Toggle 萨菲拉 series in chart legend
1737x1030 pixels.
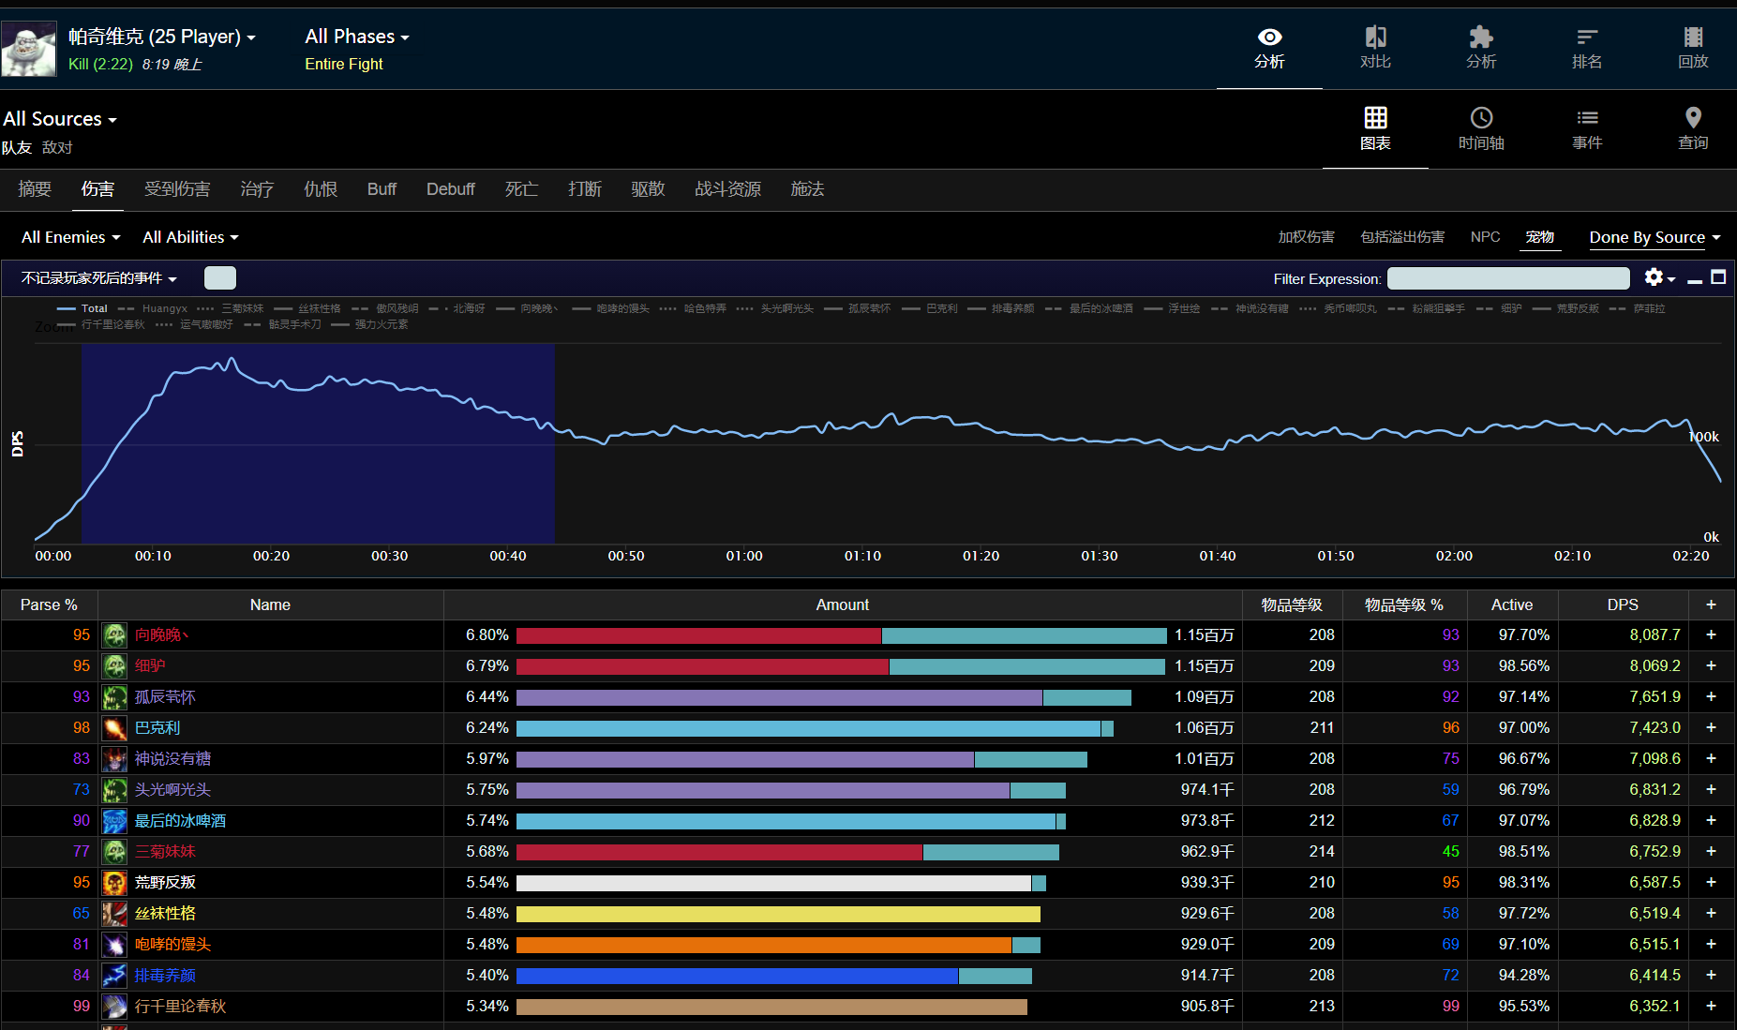click(x=1638, y=308)
